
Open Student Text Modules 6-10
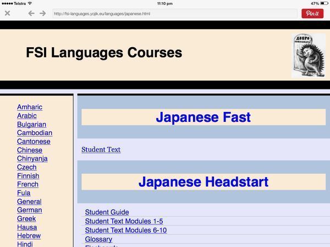point(126,230)
